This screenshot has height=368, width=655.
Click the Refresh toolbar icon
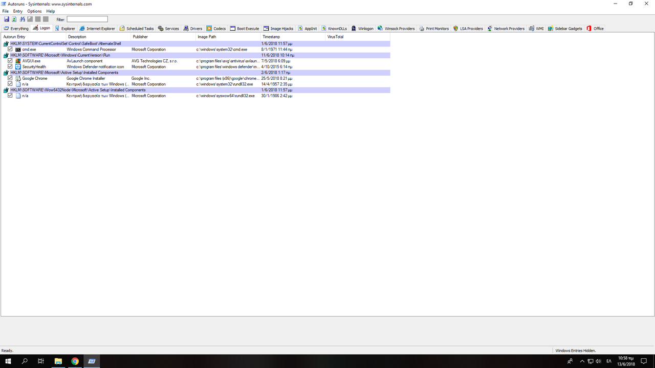tap(14, 19)
